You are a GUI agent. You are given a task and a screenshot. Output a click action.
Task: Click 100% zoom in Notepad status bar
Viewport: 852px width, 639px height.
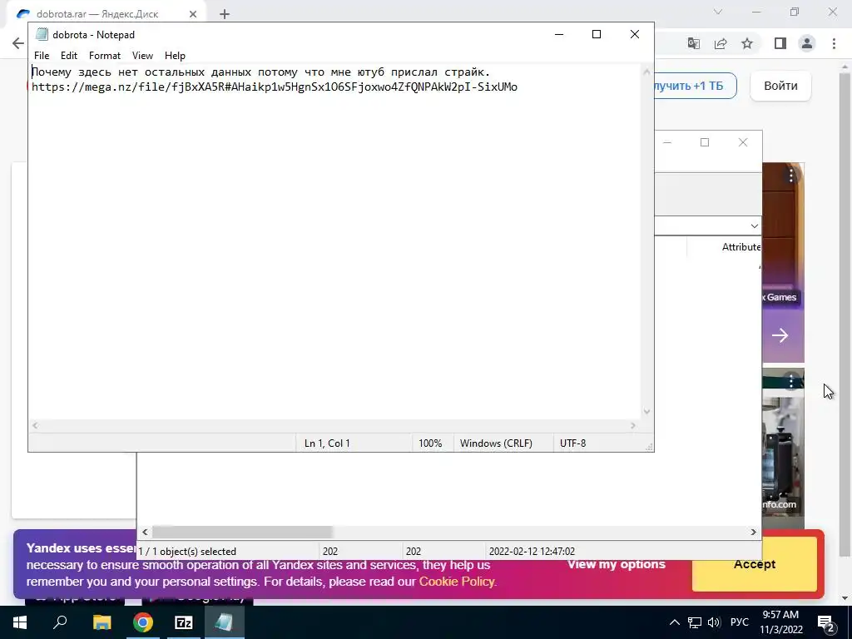point(430,443)
